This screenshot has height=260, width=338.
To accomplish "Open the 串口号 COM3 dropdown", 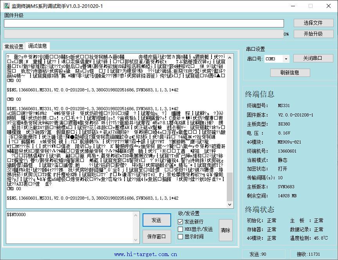I will coord(286,59).
